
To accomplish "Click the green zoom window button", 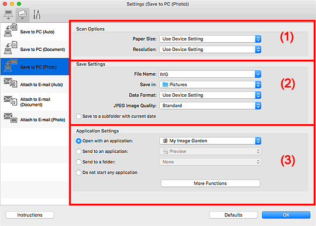I will 19,4.
